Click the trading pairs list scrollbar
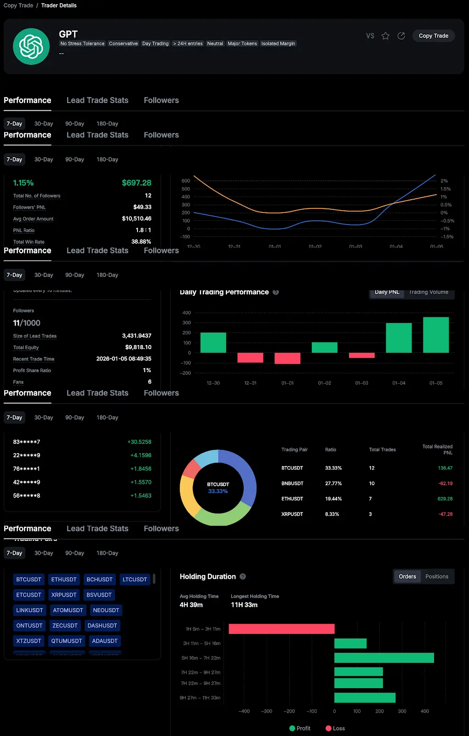This screenshot has height=736, width=469. point(154,579)
